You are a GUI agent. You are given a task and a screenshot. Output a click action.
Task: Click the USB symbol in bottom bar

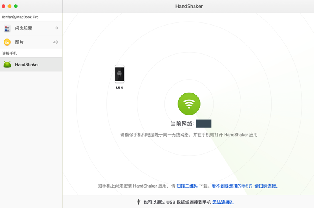point(139,202)
